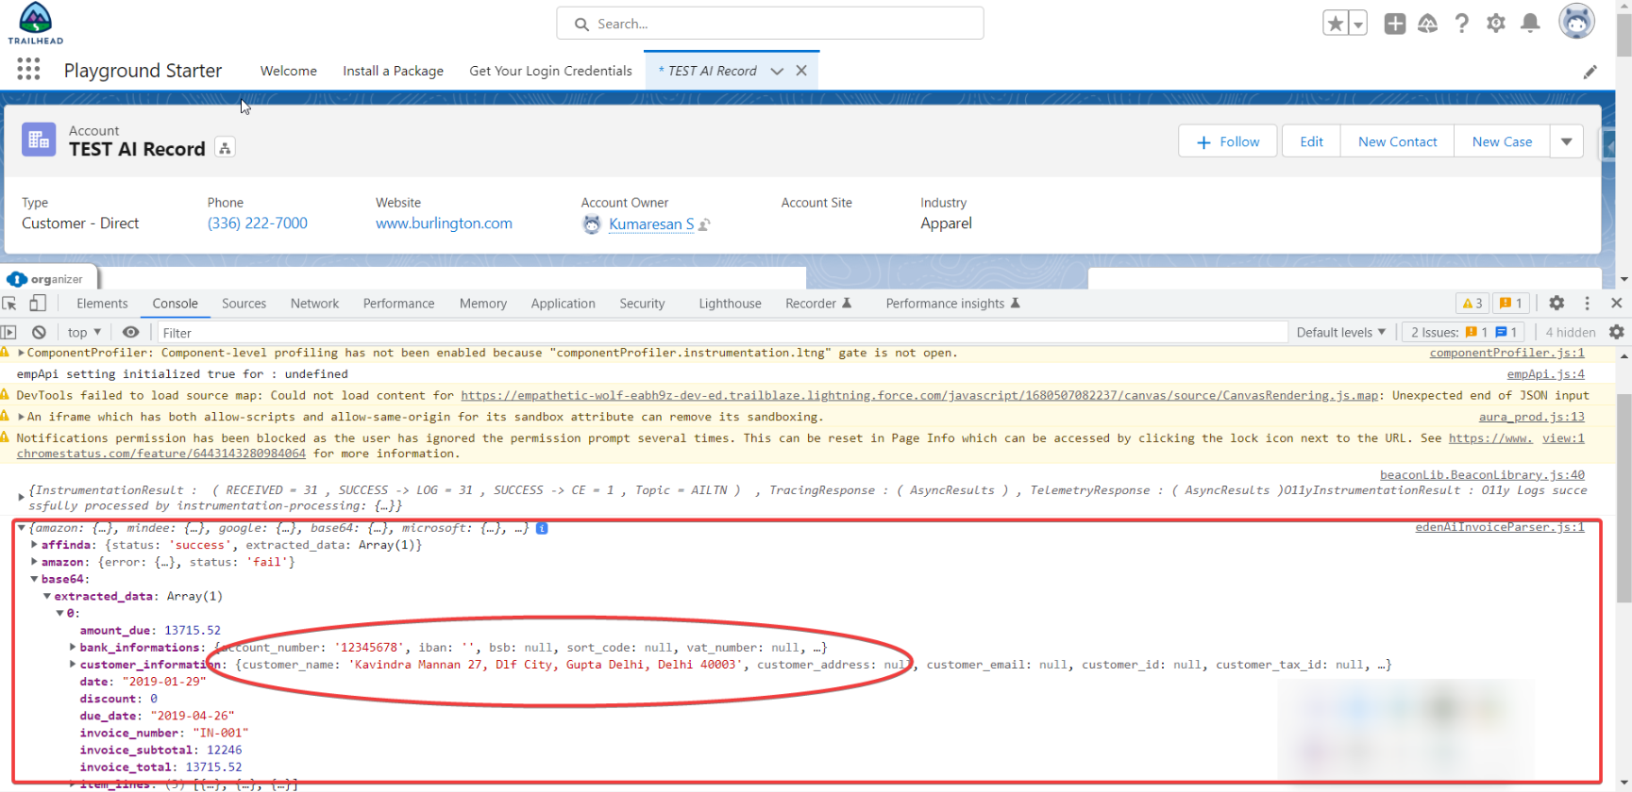
Task: Call phone number (336) 222-7000
Action: click(x=258, y=223)
